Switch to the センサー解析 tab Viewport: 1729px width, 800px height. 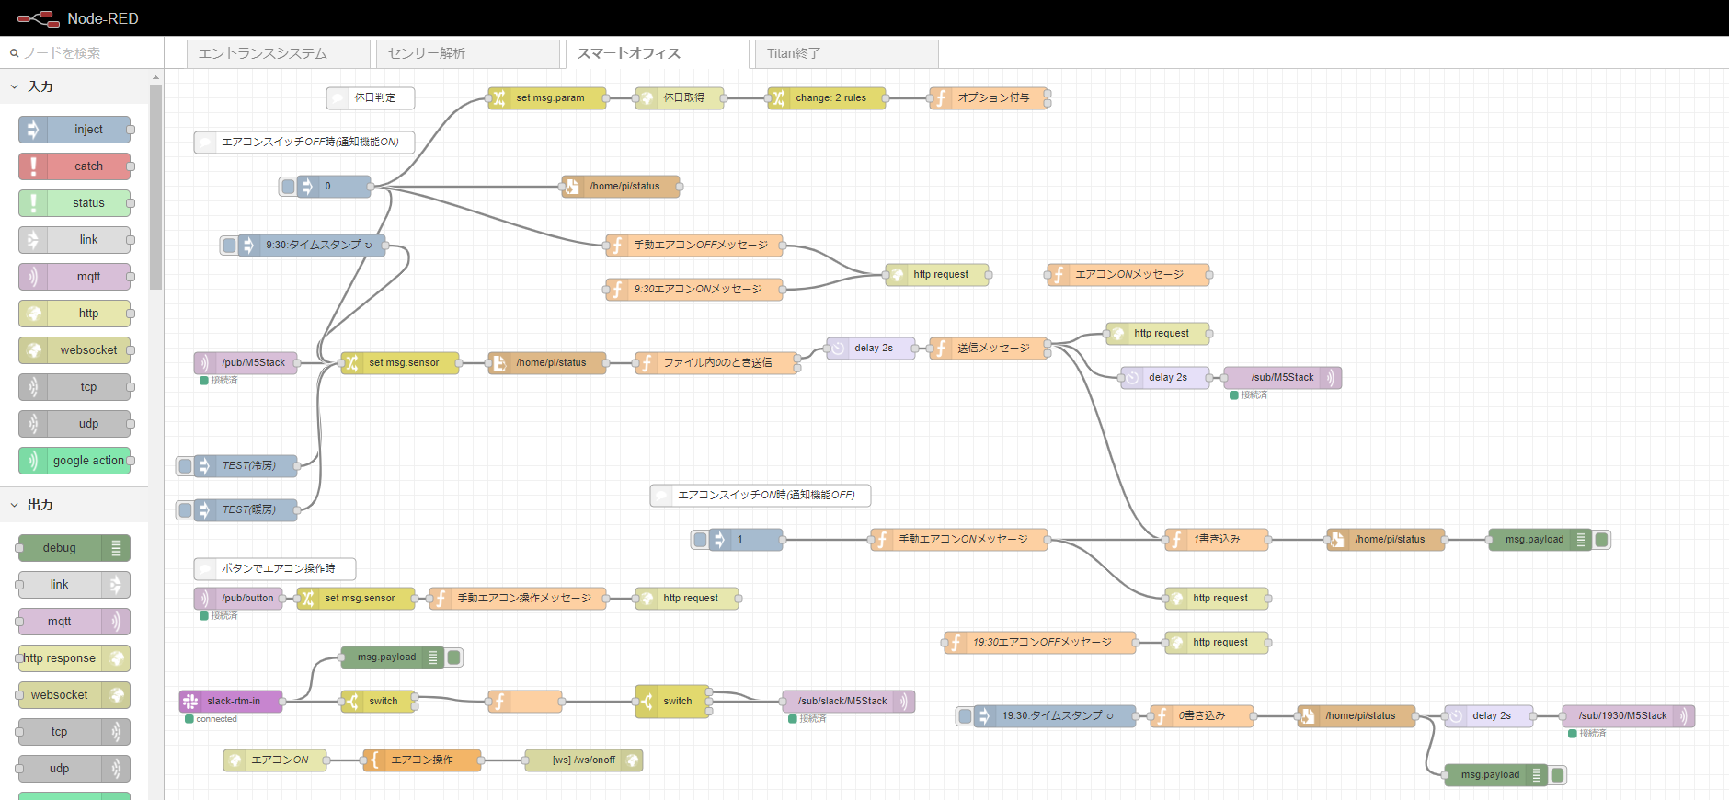[467, 53]
